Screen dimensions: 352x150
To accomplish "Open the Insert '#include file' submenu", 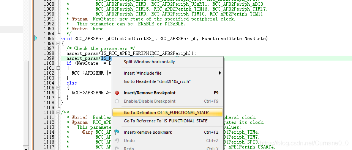I will point(167,73).
